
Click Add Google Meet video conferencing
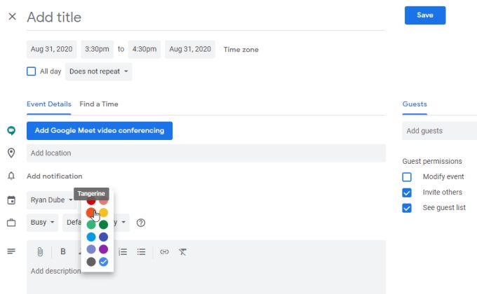pyautogui.click(x=100, y=131)
